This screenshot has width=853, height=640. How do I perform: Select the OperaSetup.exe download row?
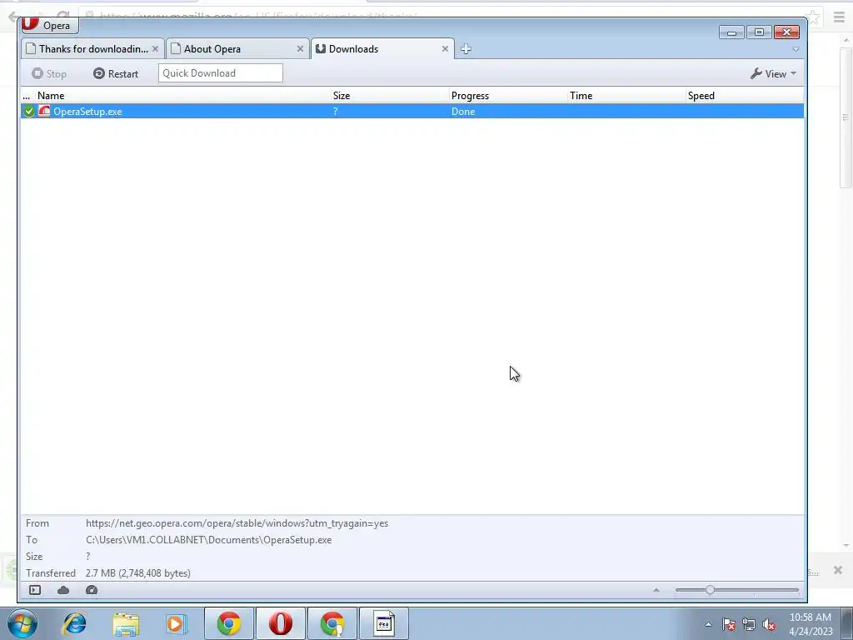point(412,111)
